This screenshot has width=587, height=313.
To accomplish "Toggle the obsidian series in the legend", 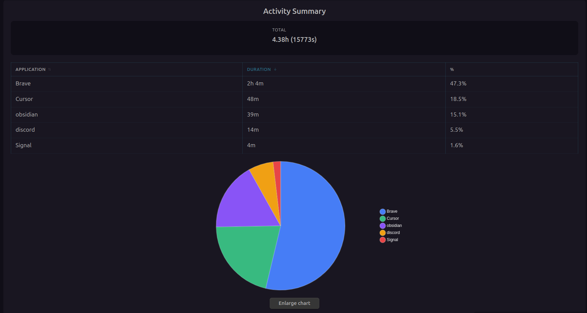I will click(x=394, y=226).
